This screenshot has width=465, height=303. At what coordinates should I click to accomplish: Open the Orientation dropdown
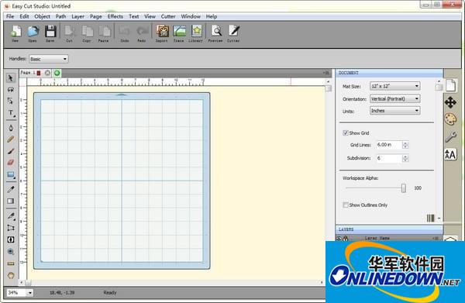395,98
